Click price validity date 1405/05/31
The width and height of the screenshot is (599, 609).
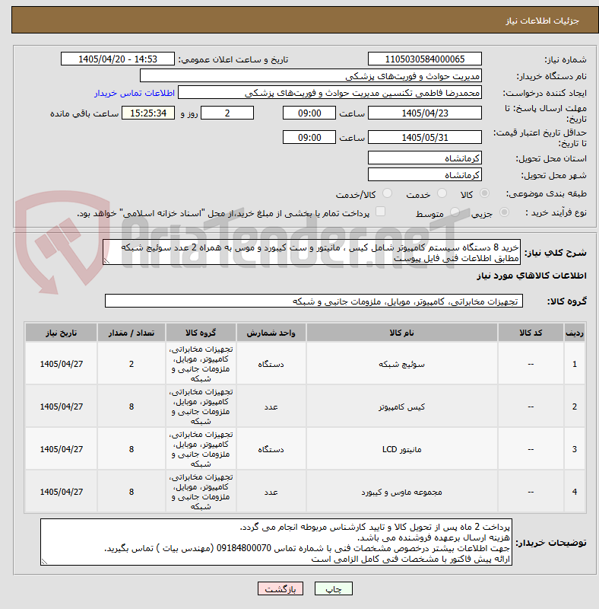pos(425,138)
